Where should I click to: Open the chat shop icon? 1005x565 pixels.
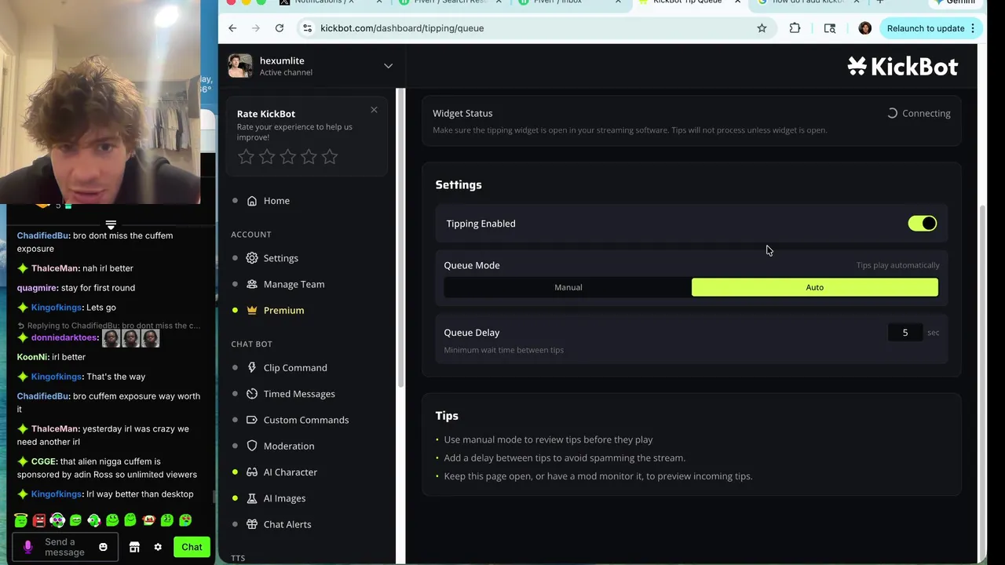click(134, 547)
